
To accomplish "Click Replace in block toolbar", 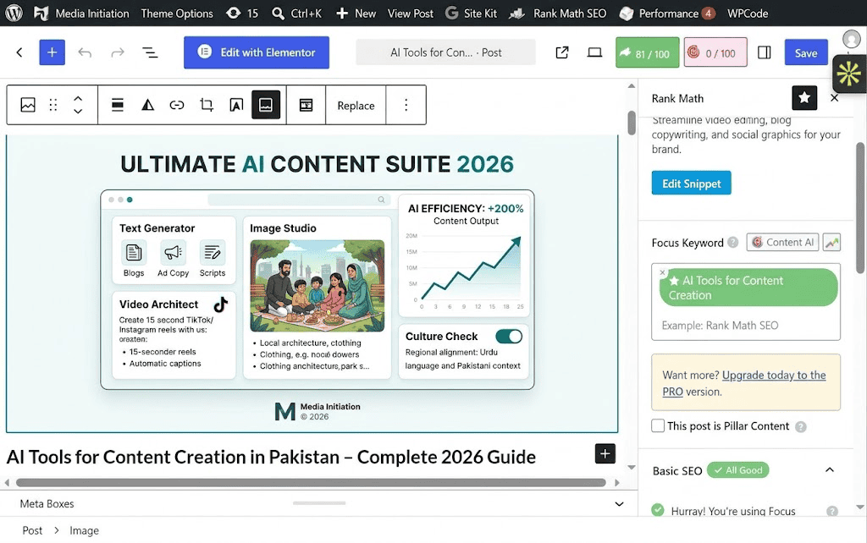I will point(356,106).
